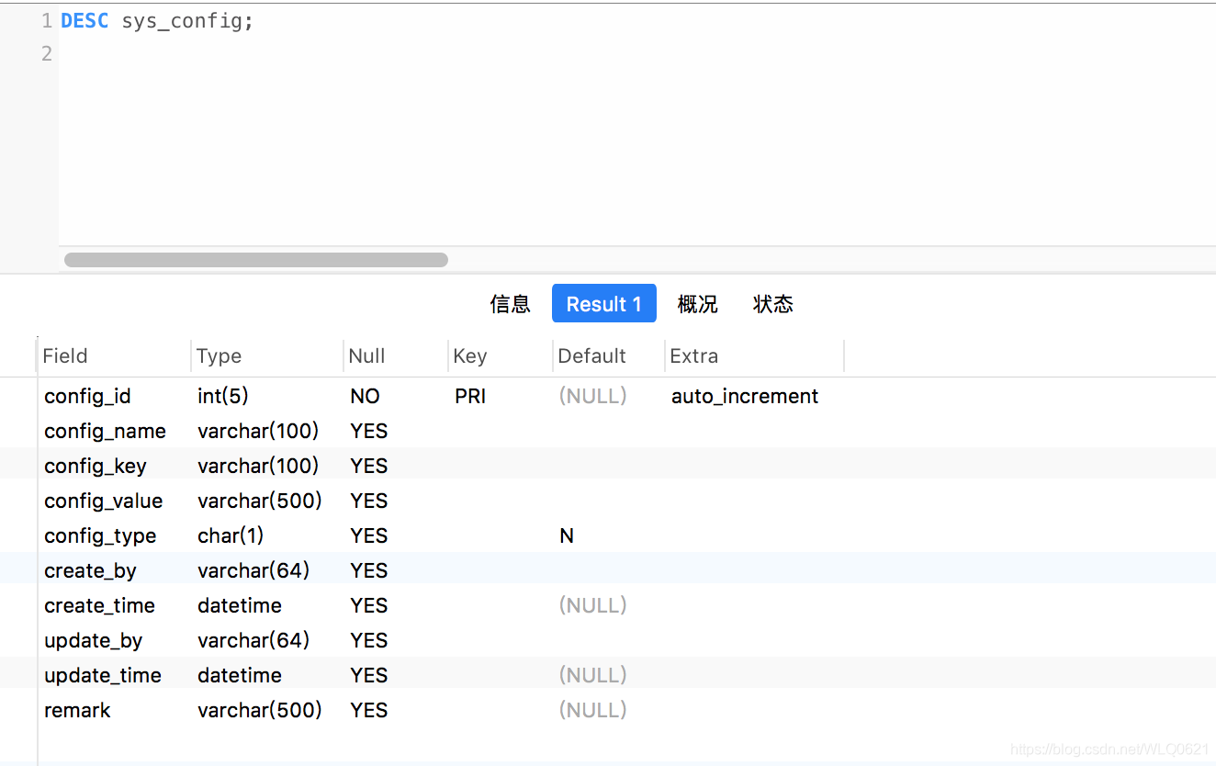Click the (NULL) default in create_time row
Viewport: 1216px width, 766px height.
coord(593,605)
